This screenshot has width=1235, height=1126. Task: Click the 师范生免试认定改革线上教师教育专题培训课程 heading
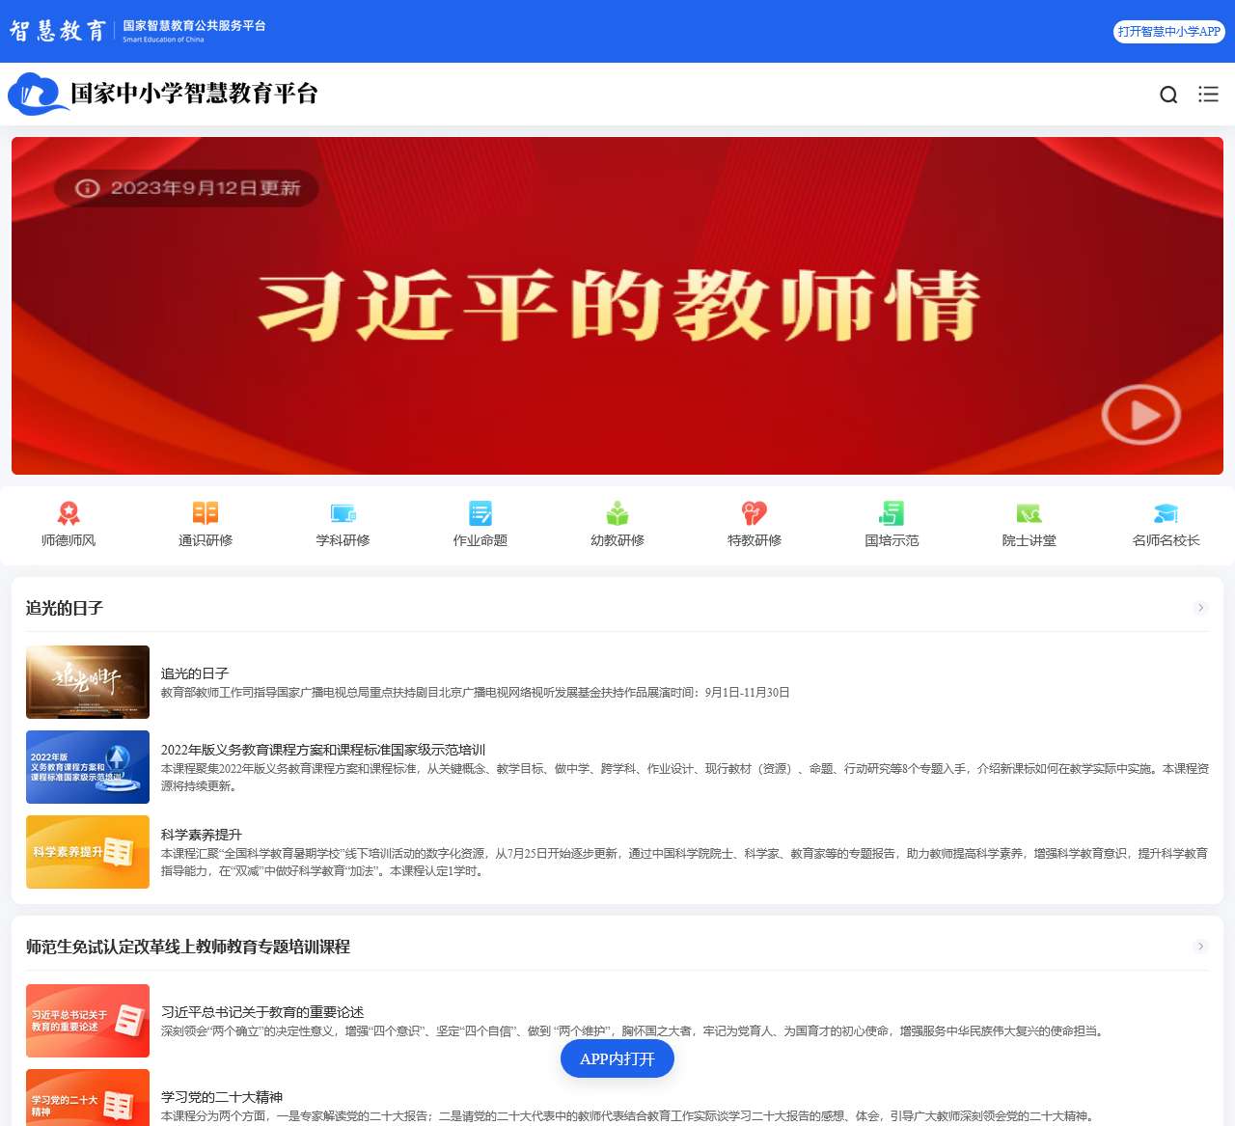click(188, 947)
